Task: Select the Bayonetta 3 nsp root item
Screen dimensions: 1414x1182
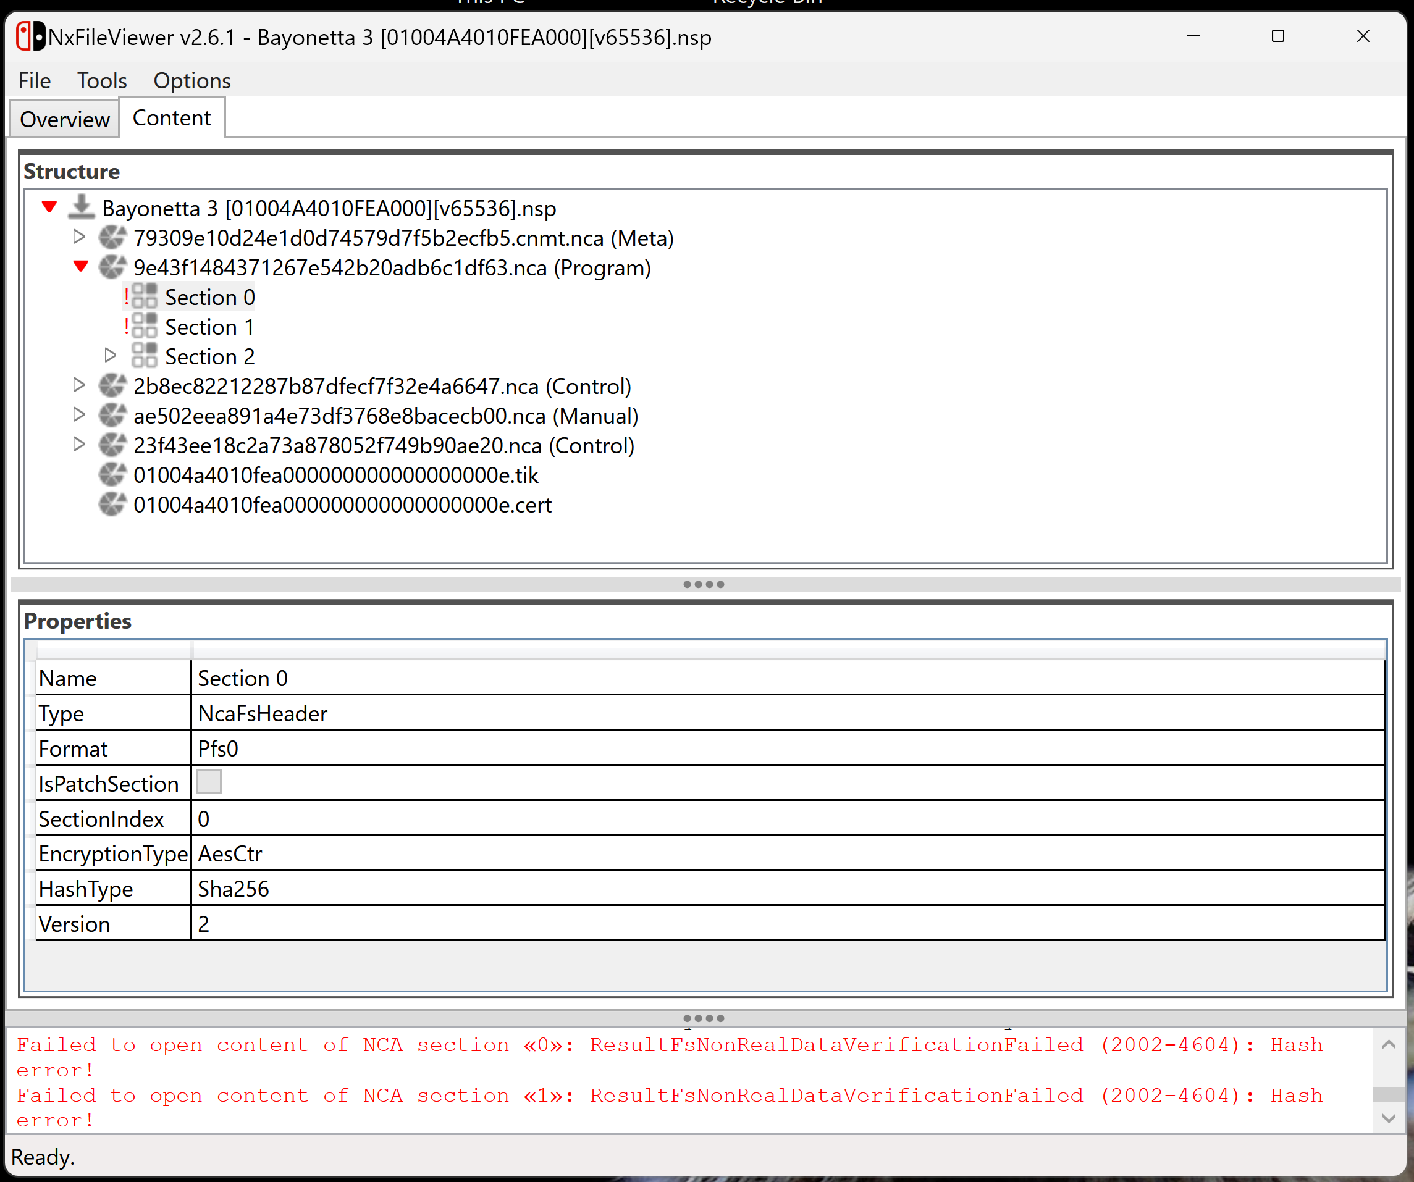Action: [x=329, y=209]
